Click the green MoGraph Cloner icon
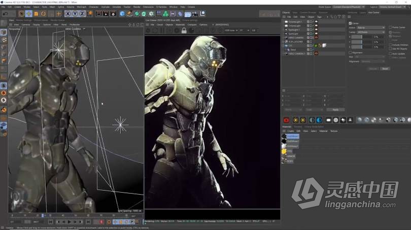This screenshot has width=411, height=230. [x=165, y=14]
